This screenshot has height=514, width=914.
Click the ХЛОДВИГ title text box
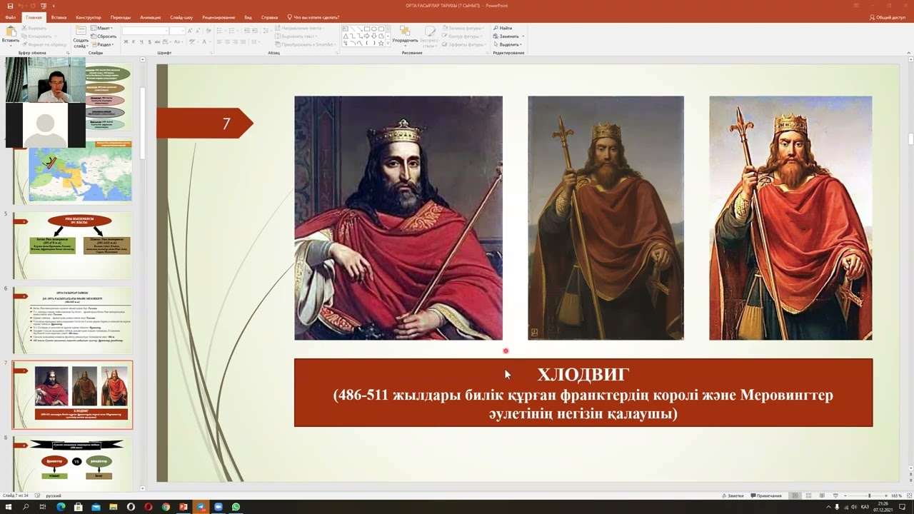(x=583, y=393)
